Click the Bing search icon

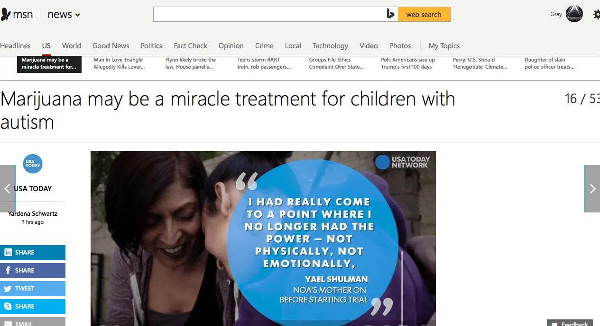tap(390, 14)
